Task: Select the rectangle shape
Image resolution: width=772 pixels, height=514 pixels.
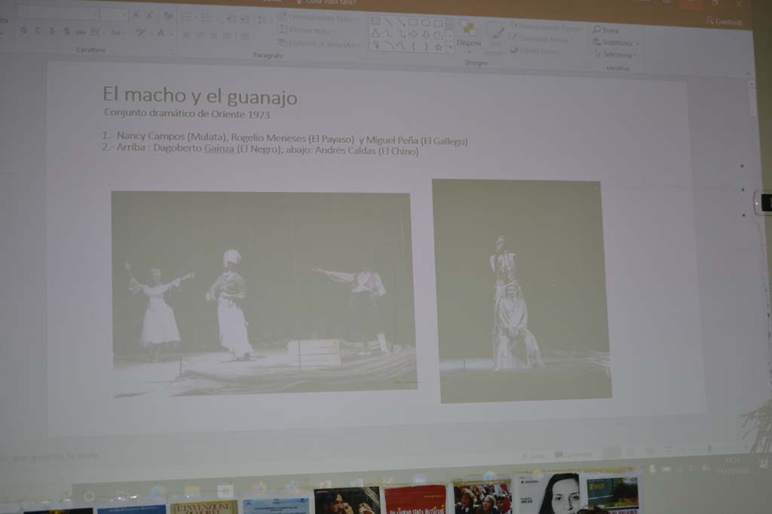Action: 413,23
